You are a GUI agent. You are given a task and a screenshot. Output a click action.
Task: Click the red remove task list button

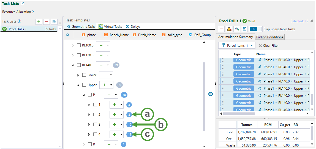[47, 21]
